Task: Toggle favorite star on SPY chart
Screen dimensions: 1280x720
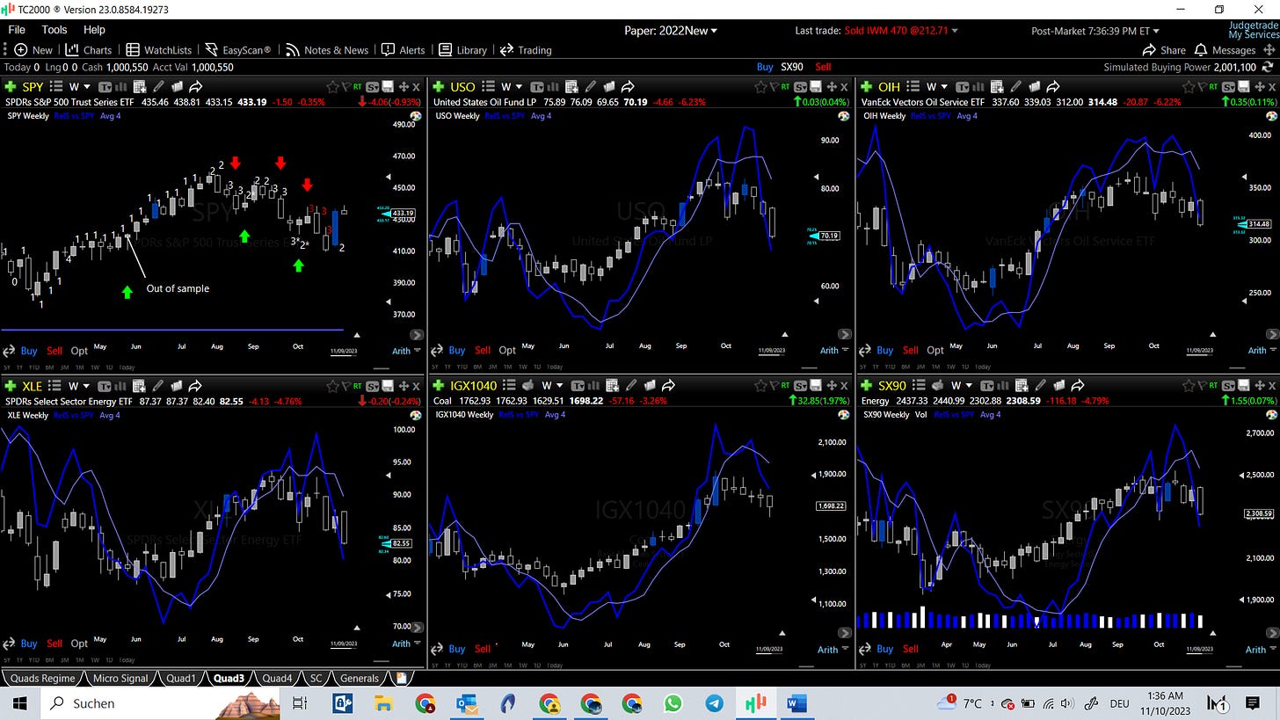Action: click(x=332, y=86)
